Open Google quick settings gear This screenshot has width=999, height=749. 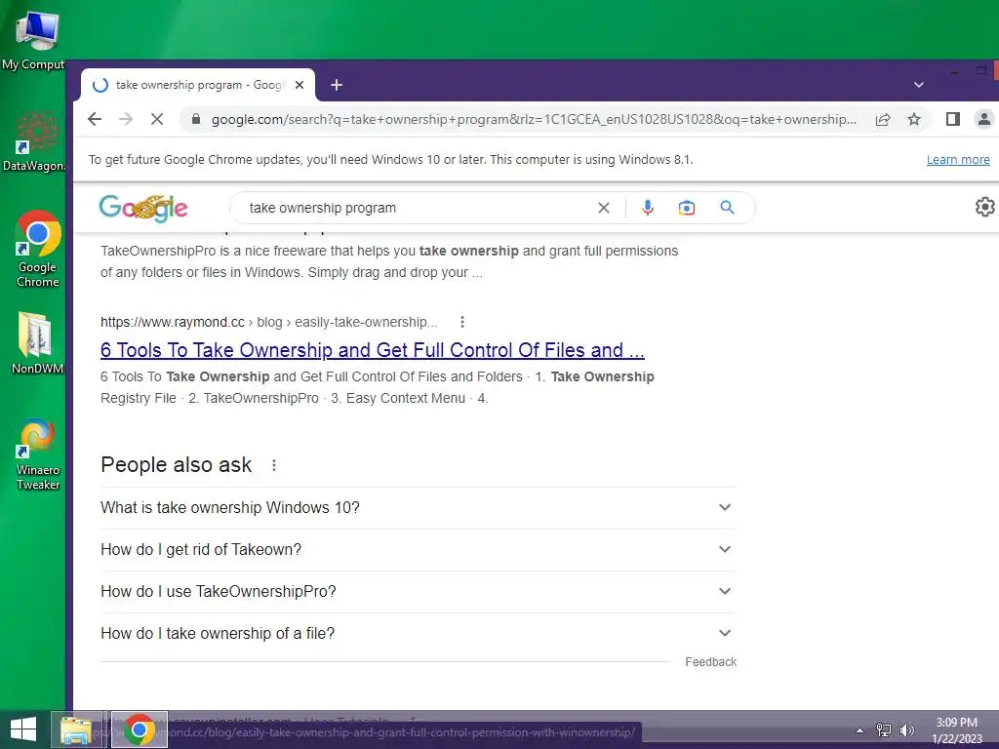tap(984, 207)
